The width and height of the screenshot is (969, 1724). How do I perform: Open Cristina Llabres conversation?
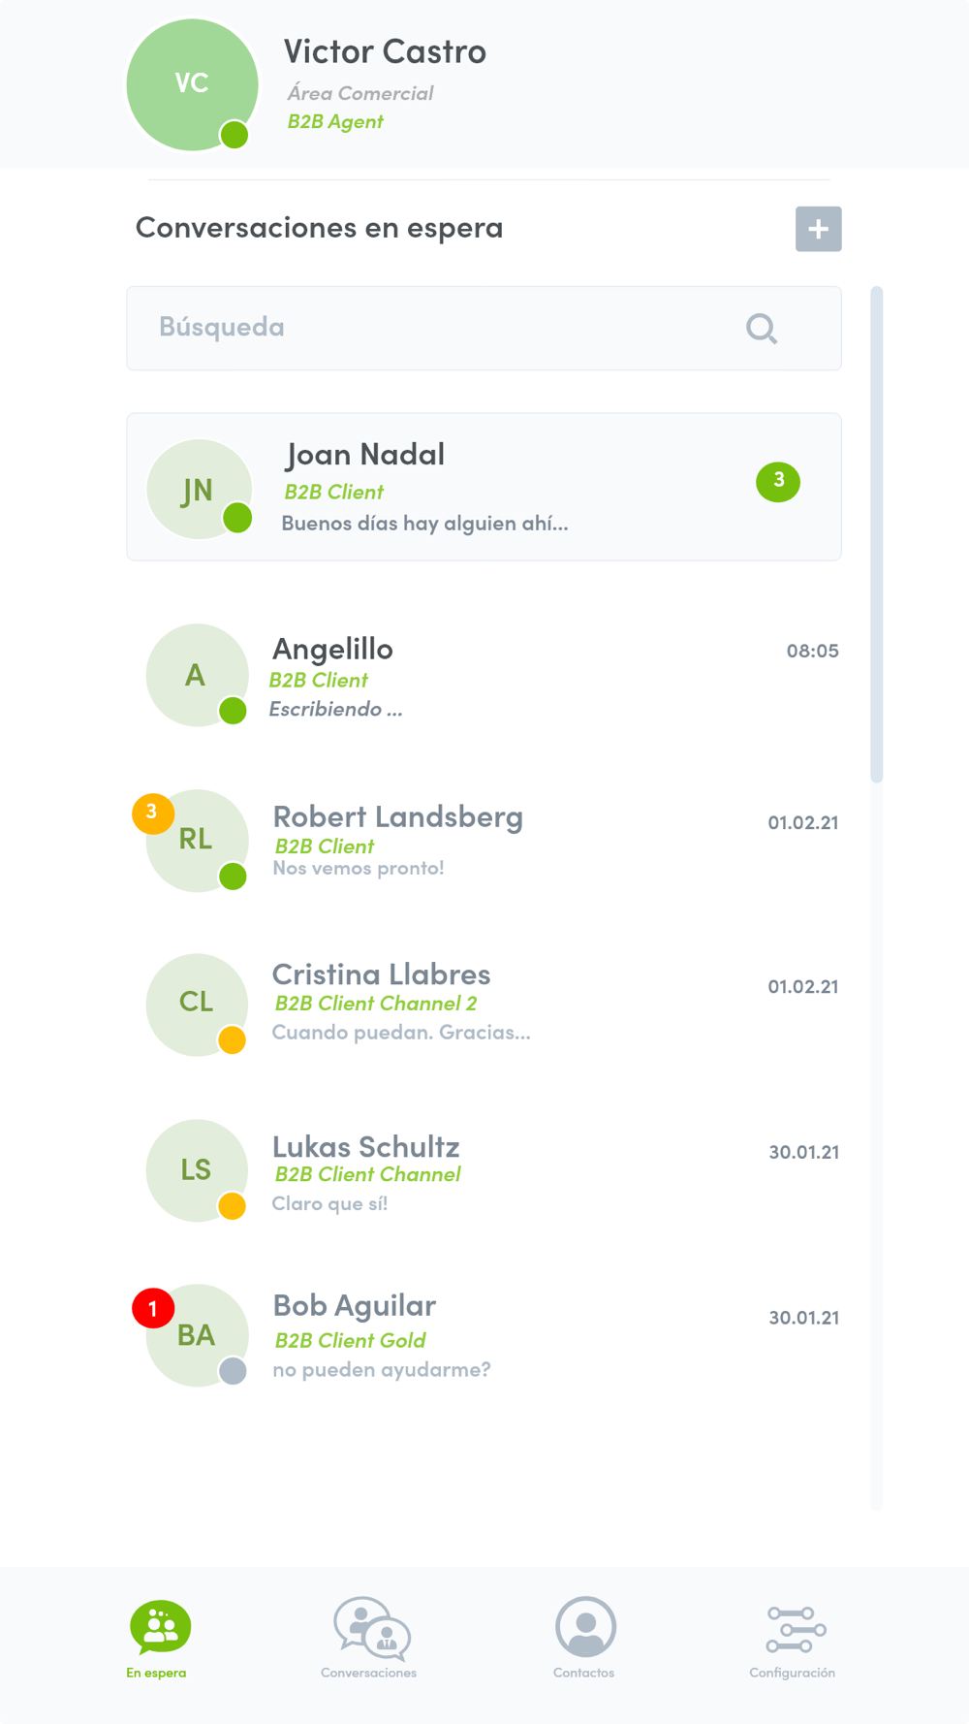click(x=484, y=1003)
